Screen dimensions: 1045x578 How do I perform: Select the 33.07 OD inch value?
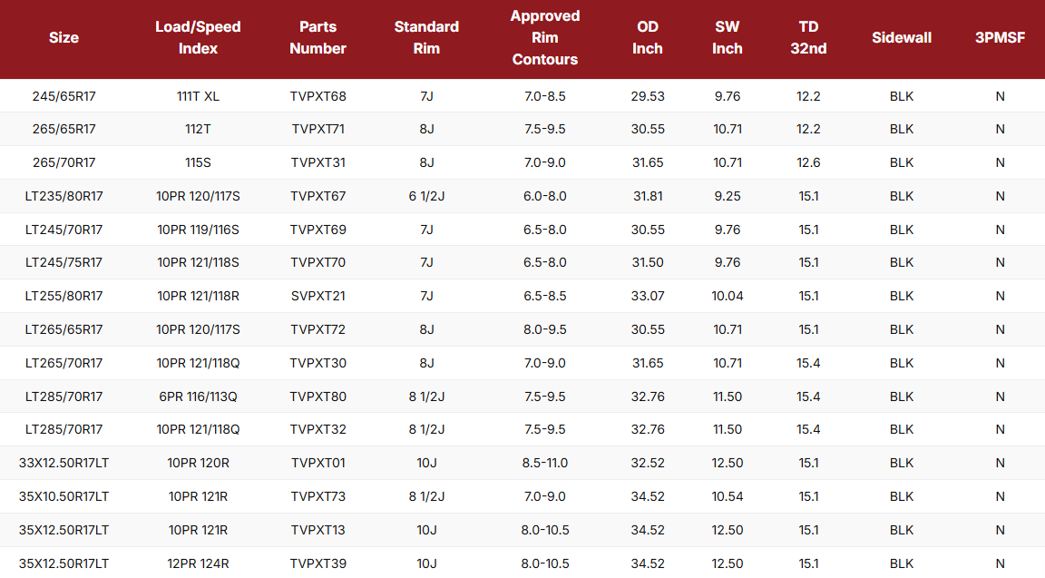tap(648, 296)
